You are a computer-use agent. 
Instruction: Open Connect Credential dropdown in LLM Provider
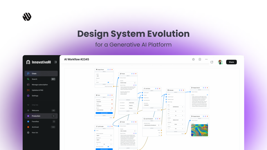(x=104, y=135)
